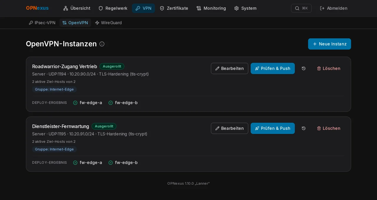This screenshot has height=200, width=377.
Task: Click the OPNexus logo
Action: pyautogui.click(x=37, y=8)
